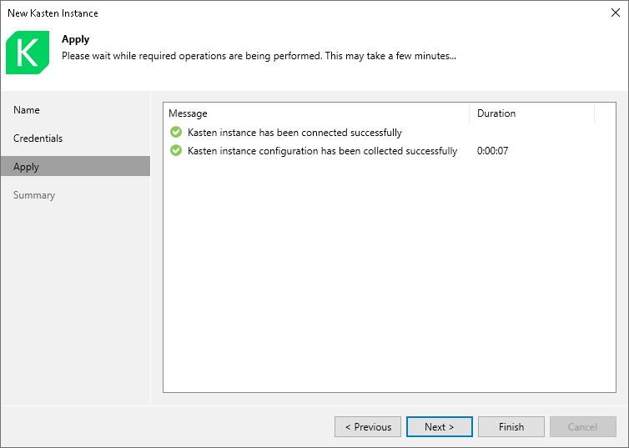Click the 'New Kasten Instance' window title
629x448 pixels.
[53, 13]
